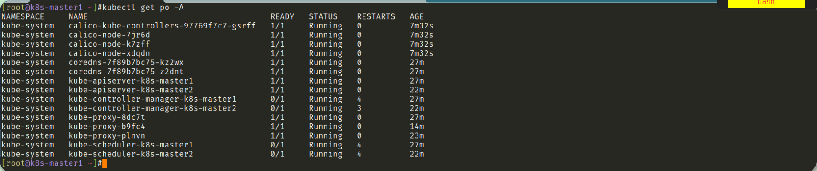Click the orange cursor block at prompt

[x=104, y=163]
